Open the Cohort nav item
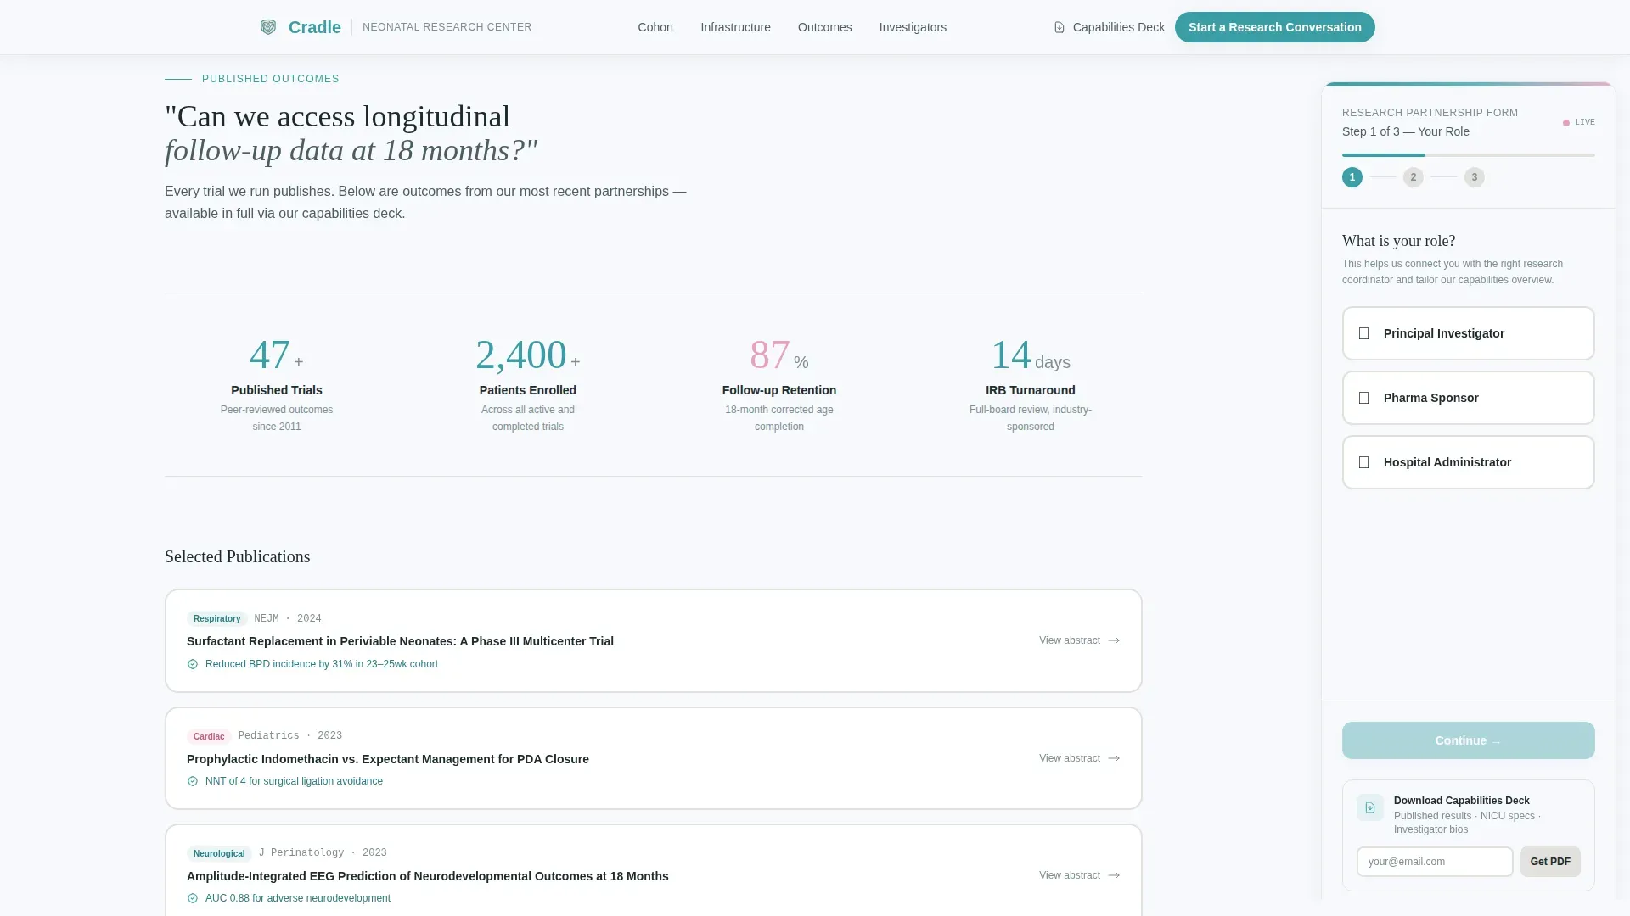 655,27
